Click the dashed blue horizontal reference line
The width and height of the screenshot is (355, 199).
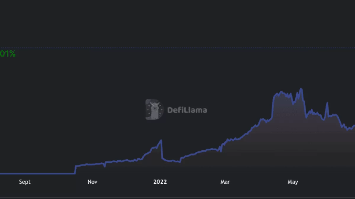point(177,48)
